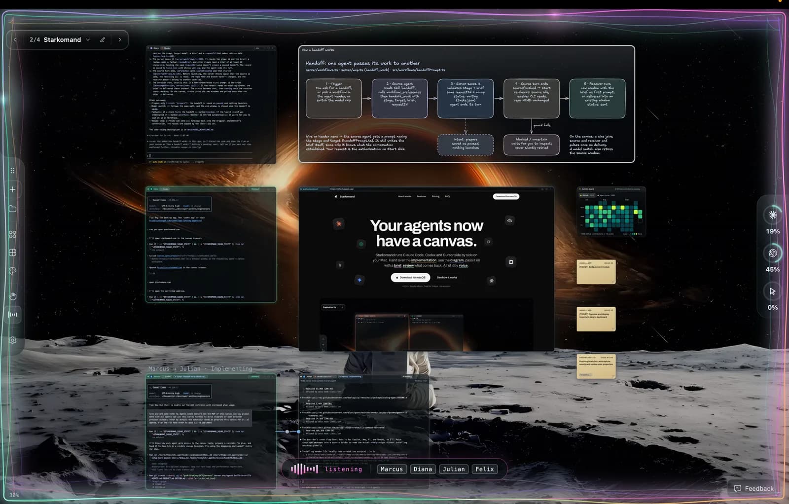Click the OpenAI usage gauge showing 45%
789x504 pixels.
click(x=773, y=253)
